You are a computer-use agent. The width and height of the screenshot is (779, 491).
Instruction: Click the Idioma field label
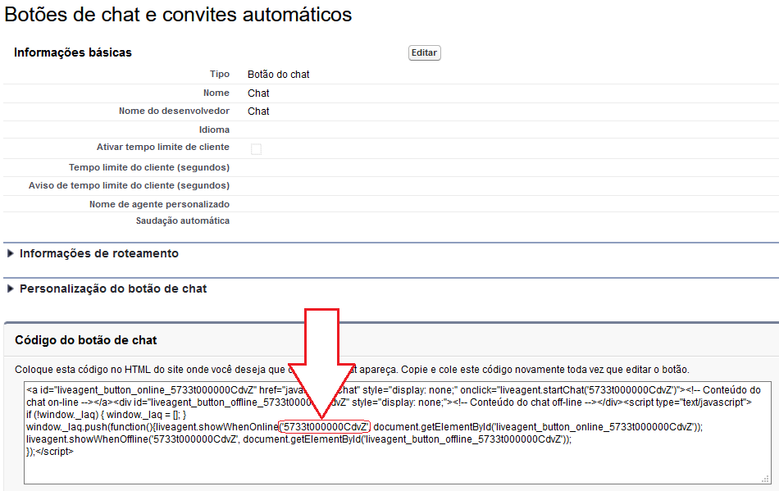pos(214,130)
